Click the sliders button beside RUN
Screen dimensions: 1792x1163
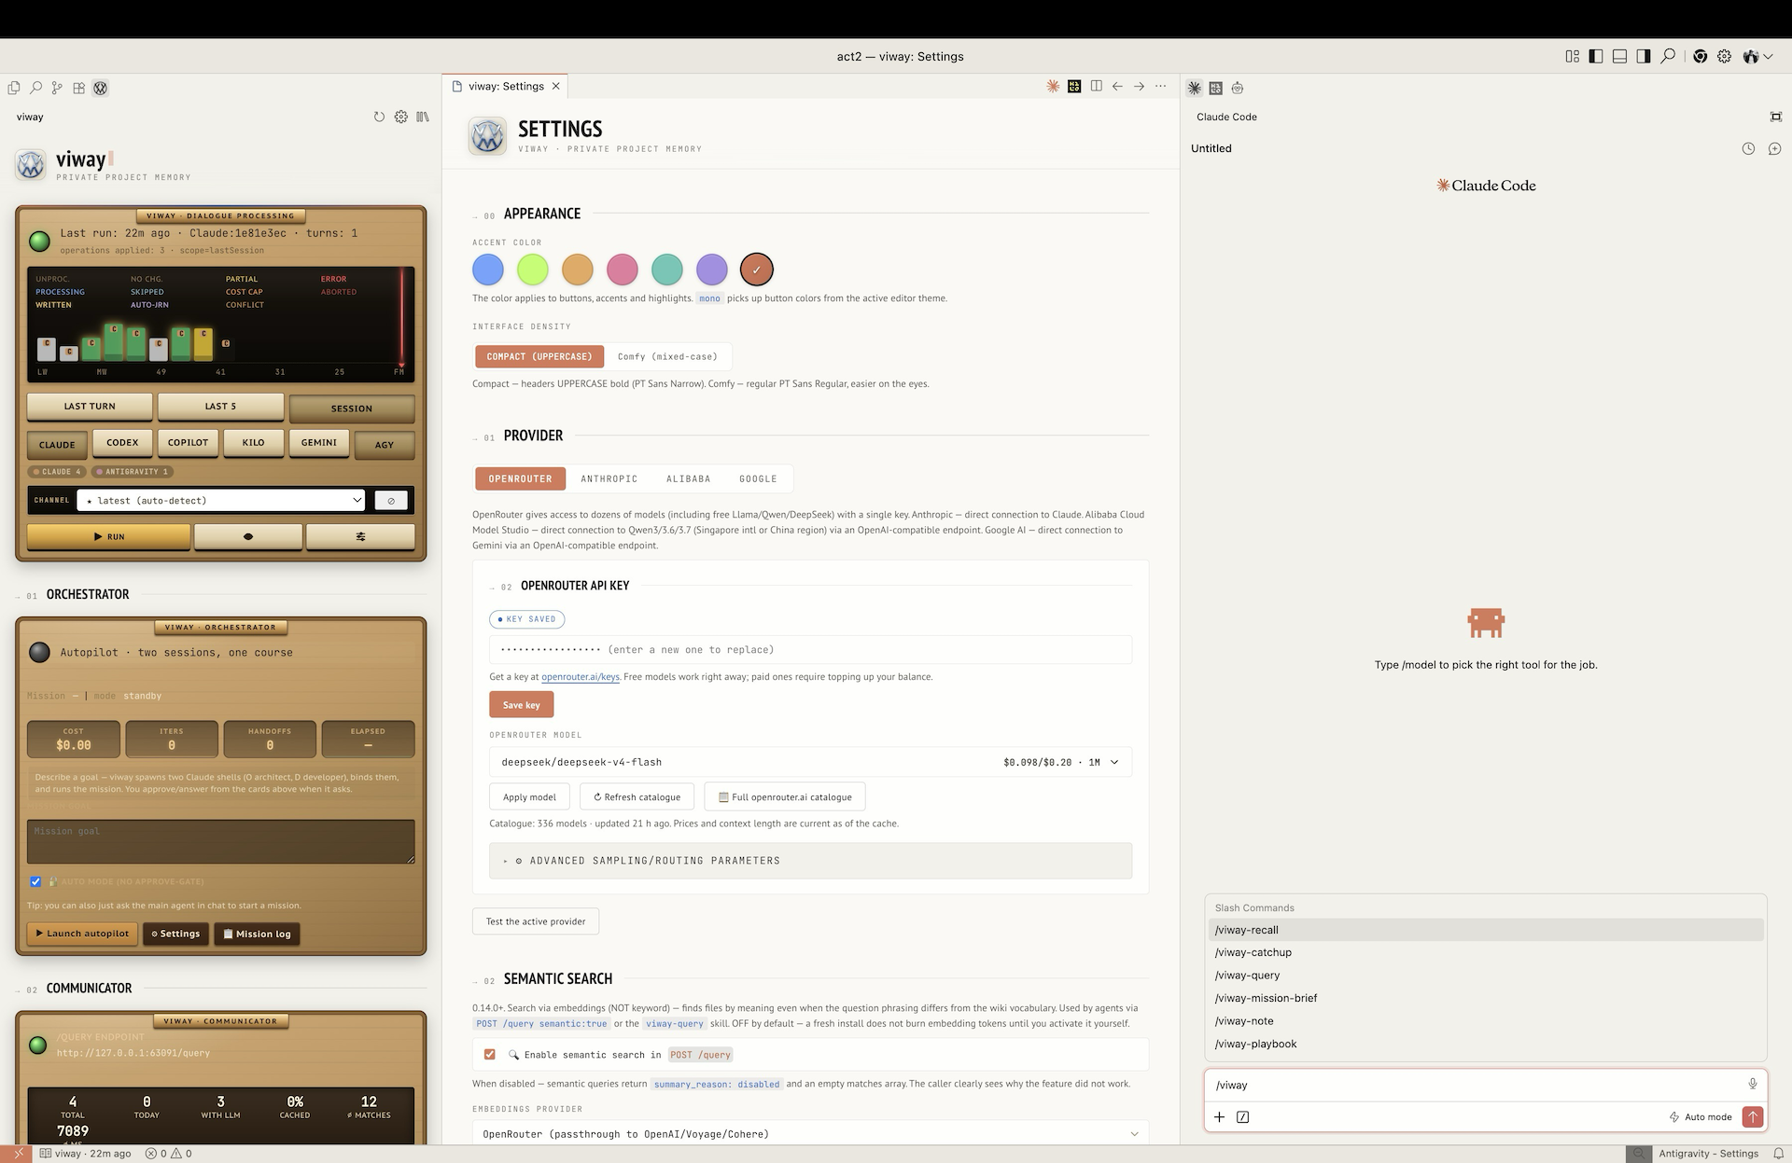pyautogui.click(x=360, y=536)
